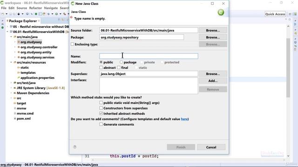Select the mvnw file label in the tree
Screen dimensions: 298x167
[x=21, y=108]
